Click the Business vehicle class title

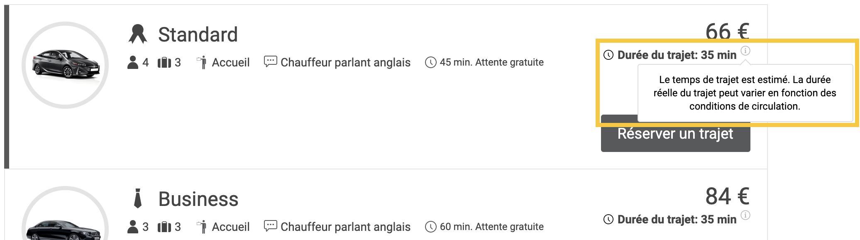[x=198, y=199]
